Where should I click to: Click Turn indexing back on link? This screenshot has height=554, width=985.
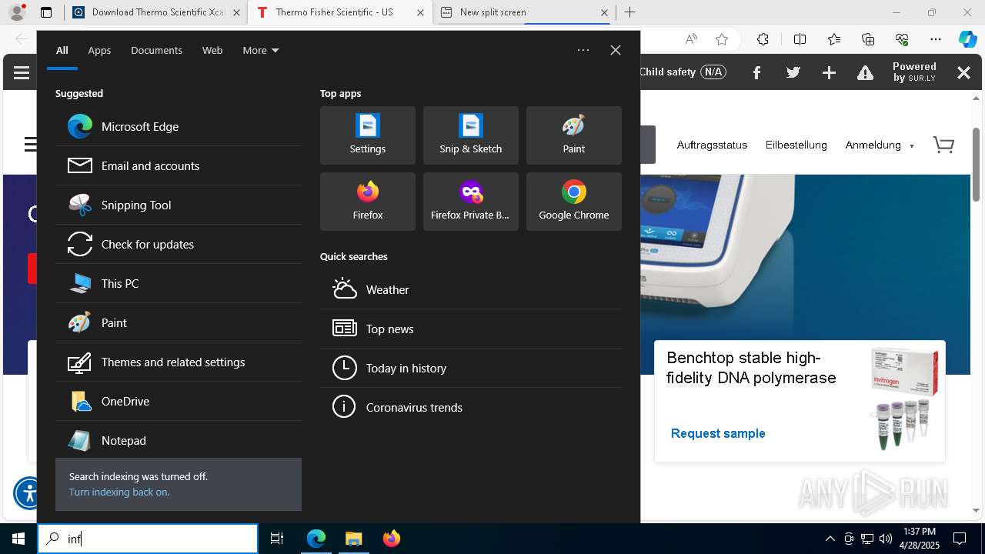click(x=119, y=492)
